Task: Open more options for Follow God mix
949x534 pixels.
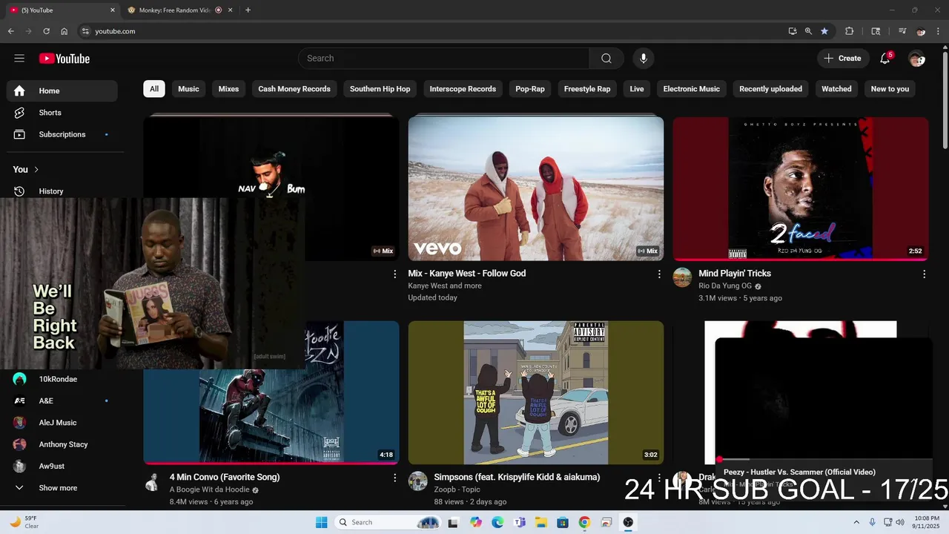Action: 659,274
